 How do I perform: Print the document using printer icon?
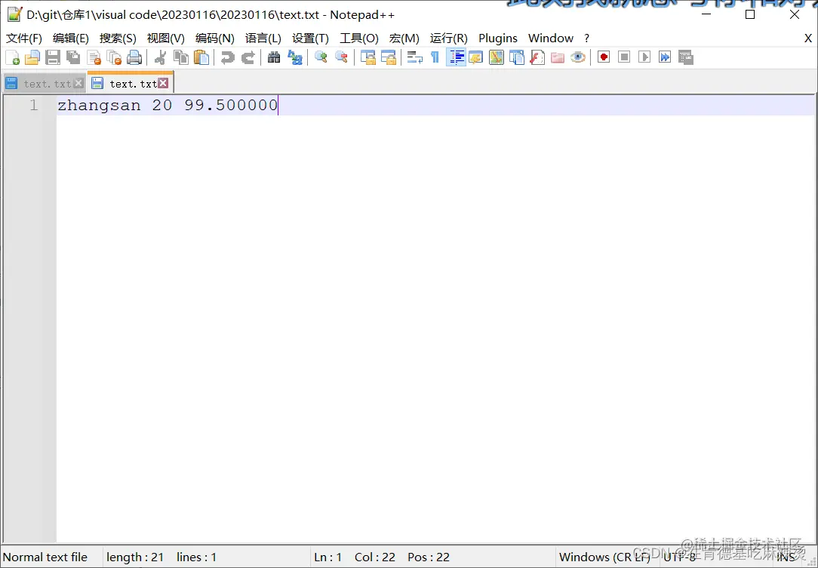134,57
